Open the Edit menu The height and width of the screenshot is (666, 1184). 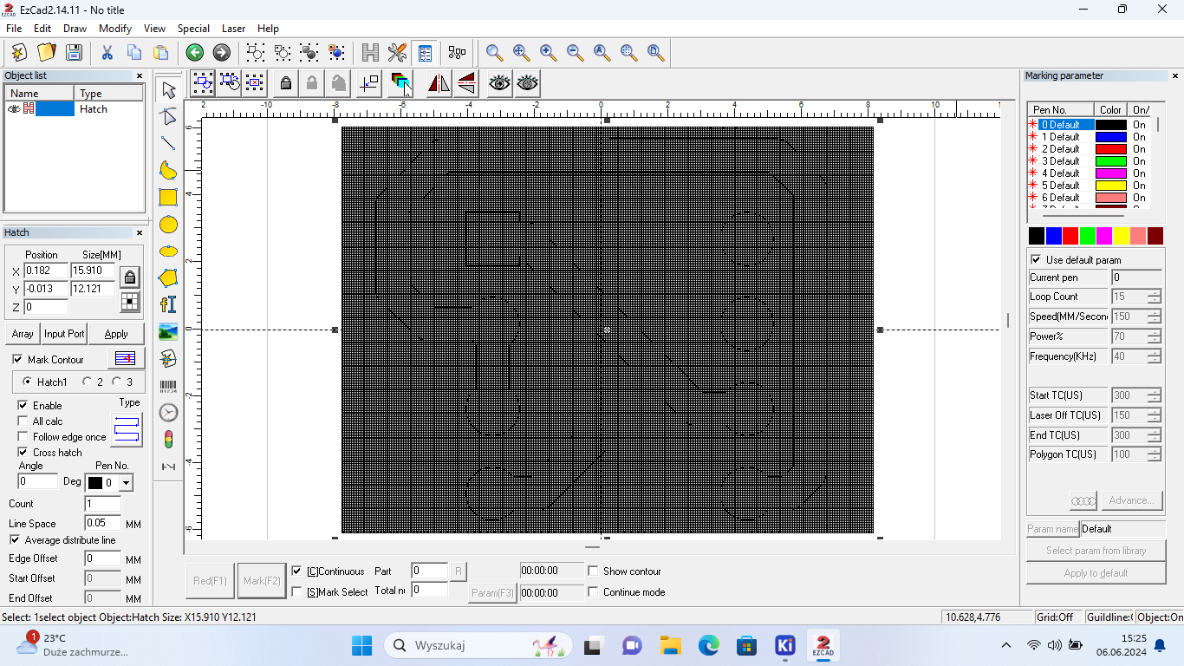tap(42, 29)
